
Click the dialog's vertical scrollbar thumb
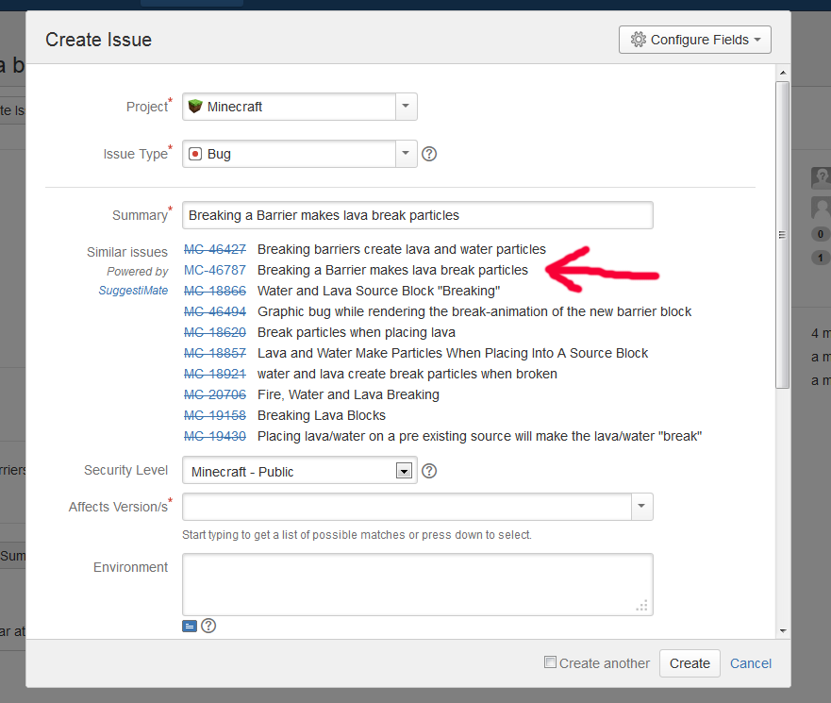pyautogui.click(x=782, y=234)
